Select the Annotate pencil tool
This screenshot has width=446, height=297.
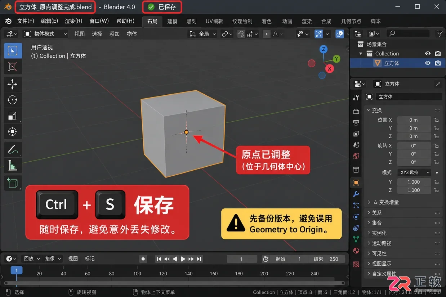(13, 149)
